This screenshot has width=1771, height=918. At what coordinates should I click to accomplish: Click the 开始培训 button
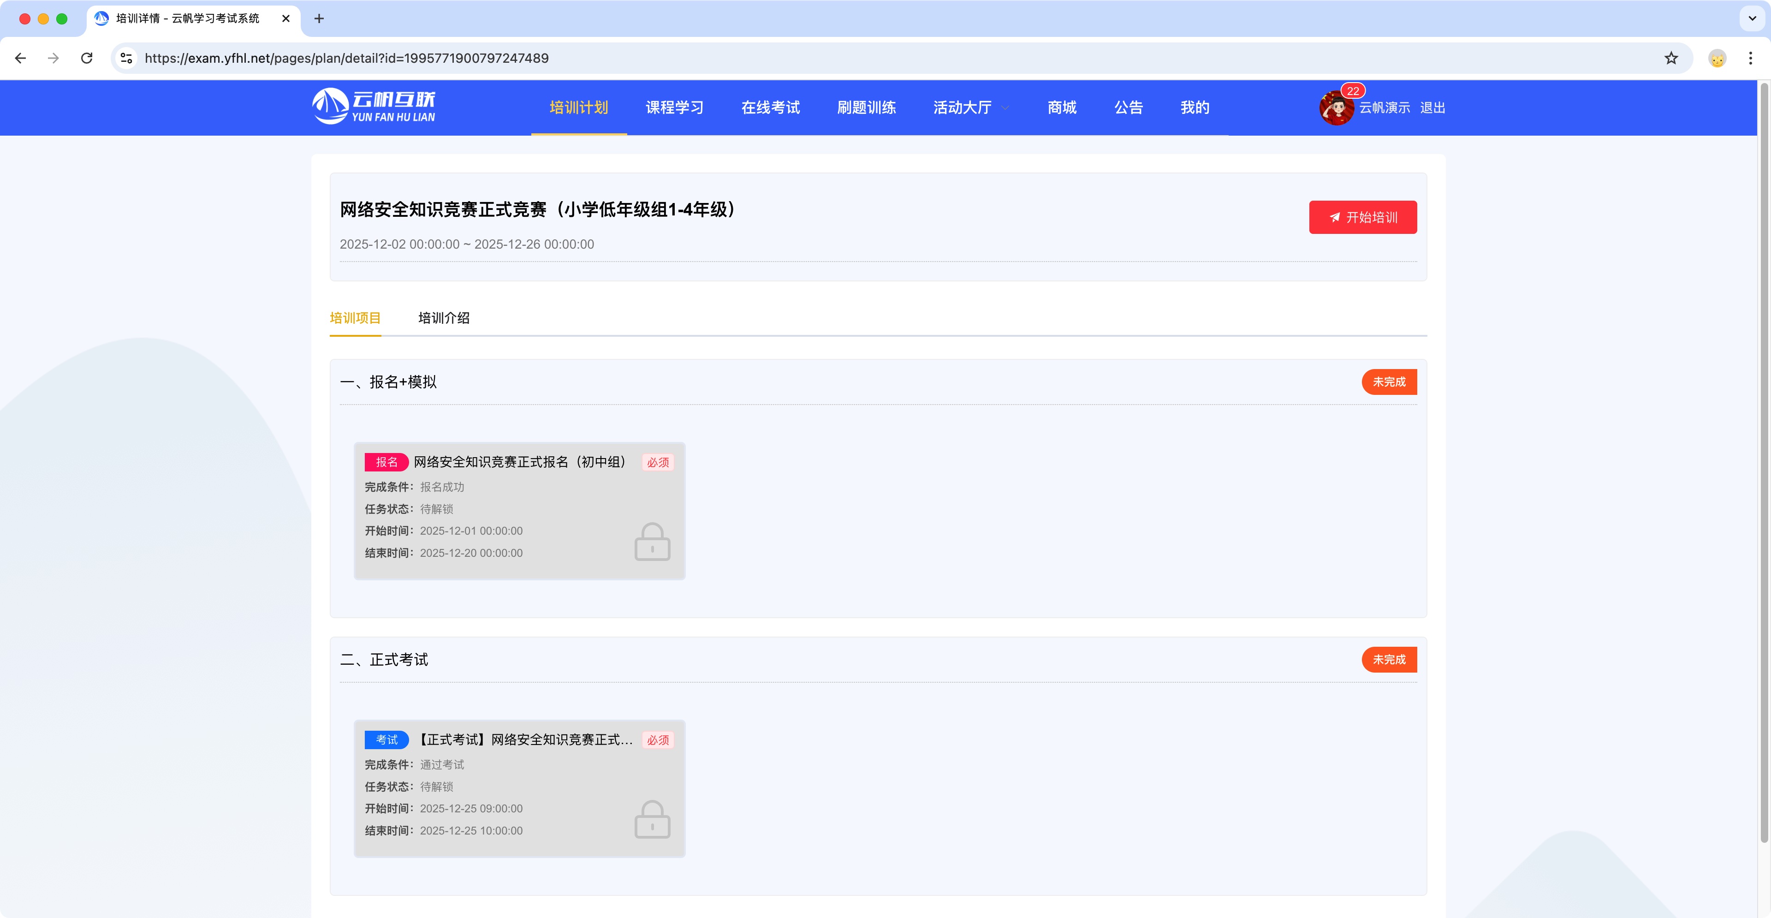pyautogui.click(x=1363, y=217)
